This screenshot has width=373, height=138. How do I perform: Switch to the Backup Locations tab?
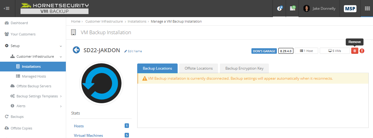[157, 68]
